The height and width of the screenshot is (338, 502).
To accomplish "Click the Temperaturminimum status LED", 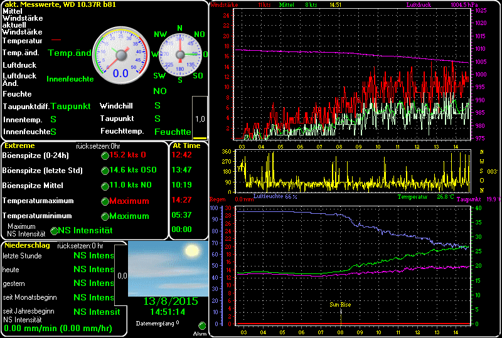I will [105, 216].
